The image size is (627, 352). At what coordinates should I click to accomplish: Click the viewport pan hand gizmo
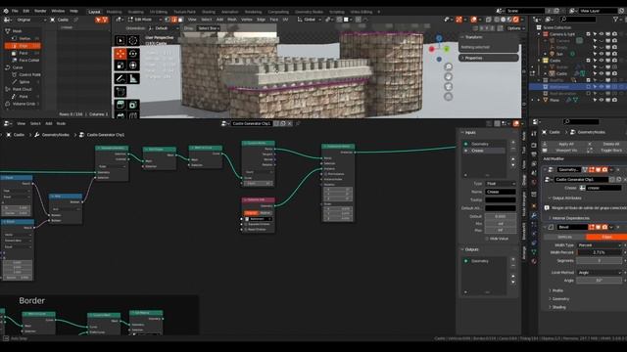(449, 76)
